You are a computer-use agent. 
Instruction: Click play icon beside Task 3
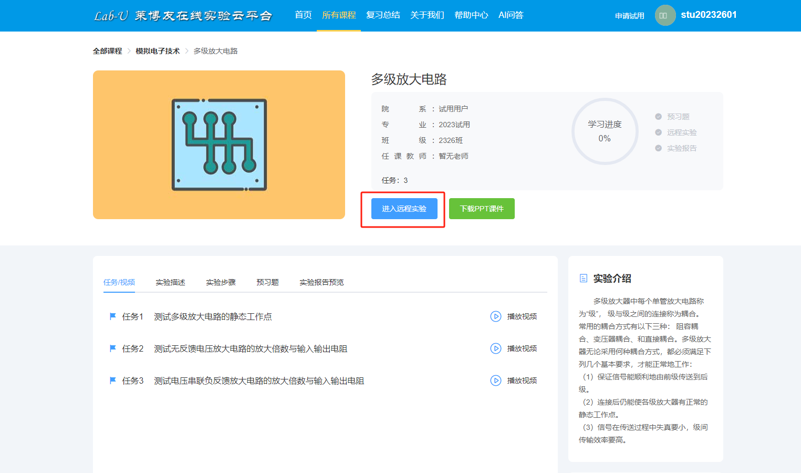[x=495, y=381]
